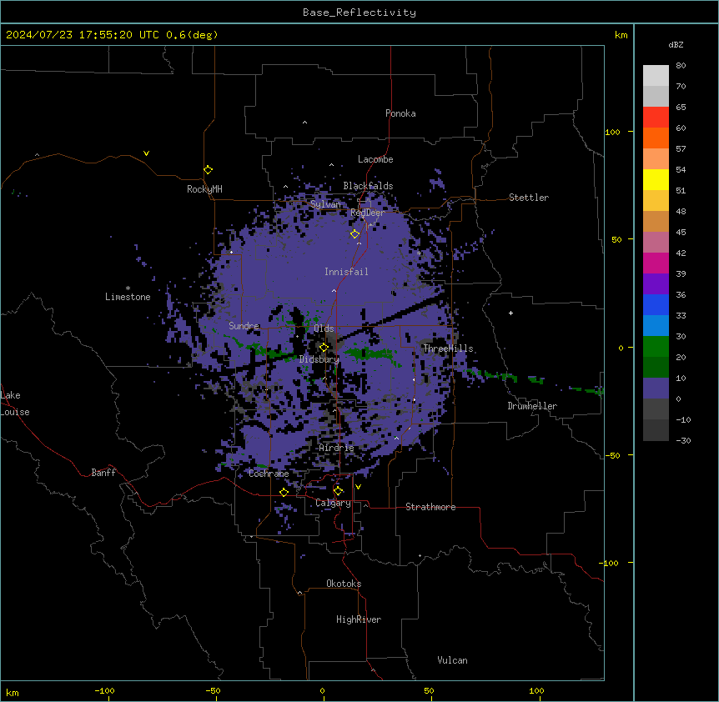Click the Strathmore label

point(430,507)
